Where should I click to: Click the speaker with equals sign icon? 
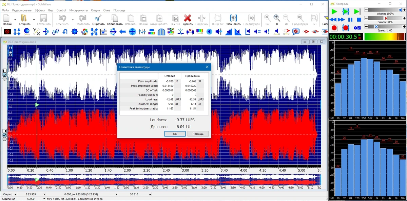click(257, 32)
